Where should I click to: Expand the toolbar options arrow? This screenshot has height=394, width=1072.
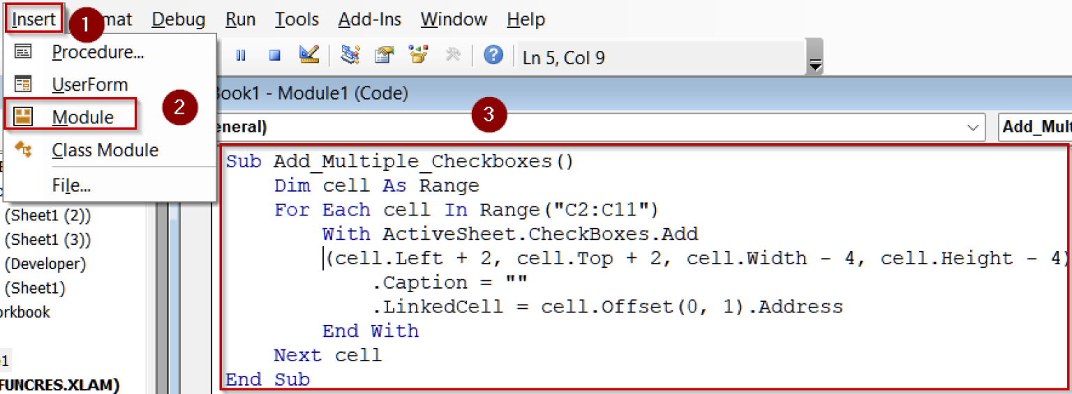(814, 66)
